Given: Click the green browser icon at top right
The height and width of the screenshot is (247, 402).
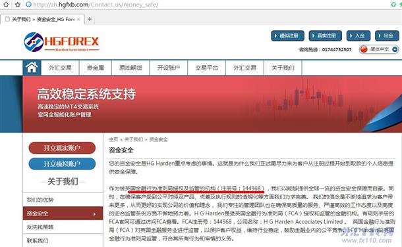Looking at the screenshot, I should (x=393, y=5).
